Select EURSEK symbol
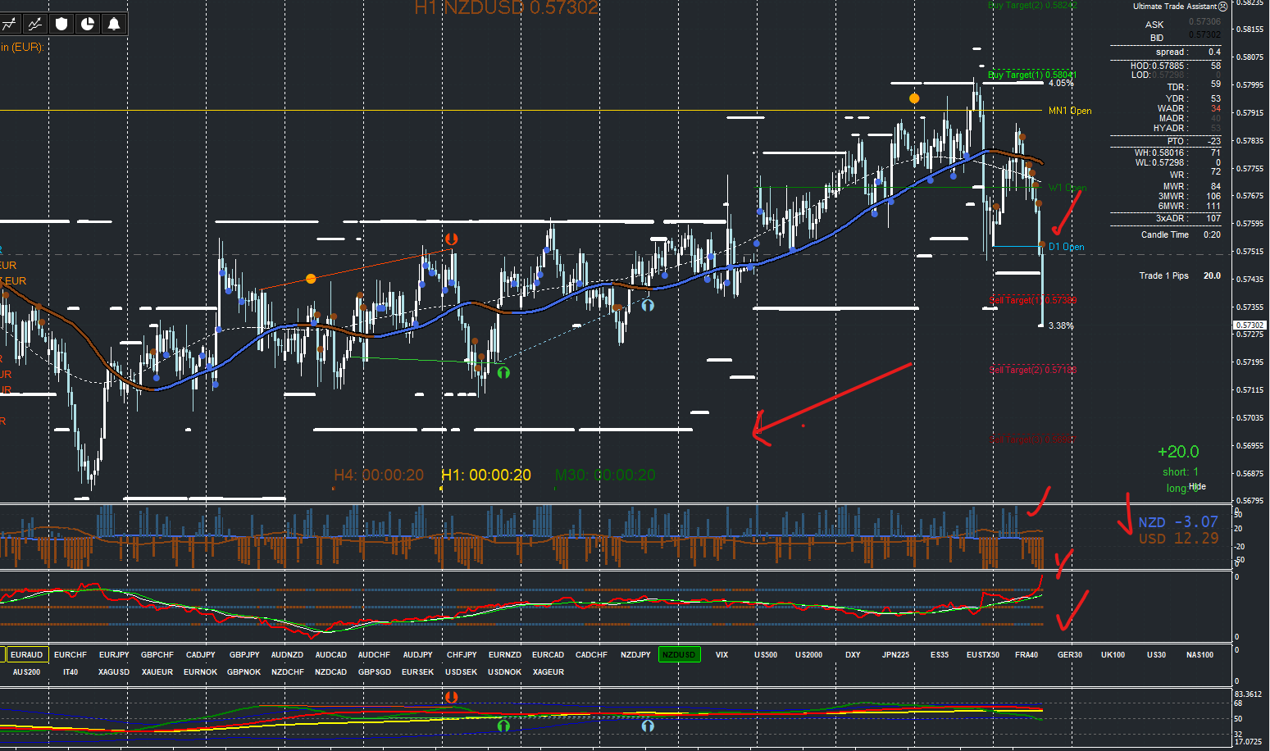Viewport: 1270px width, 751px height. pyautogui.click(x=418, y=671)
